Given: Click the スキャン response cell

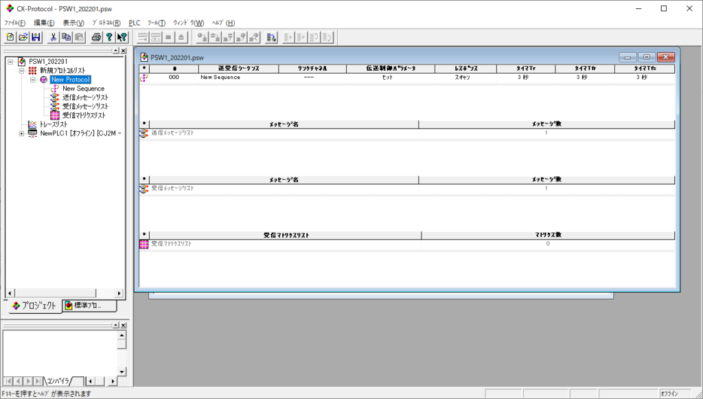Looking at the screenshot, I should (x=462, y=78).
